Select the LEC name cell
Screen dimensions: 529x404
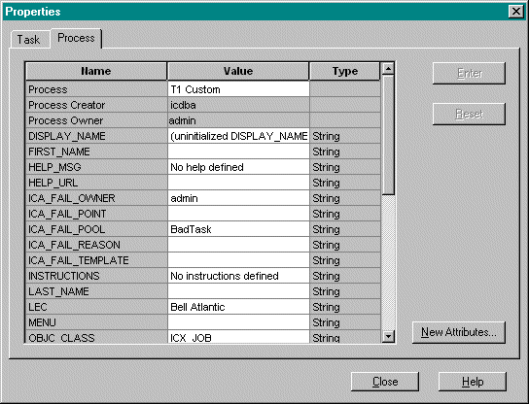click(x=96, y=307)
